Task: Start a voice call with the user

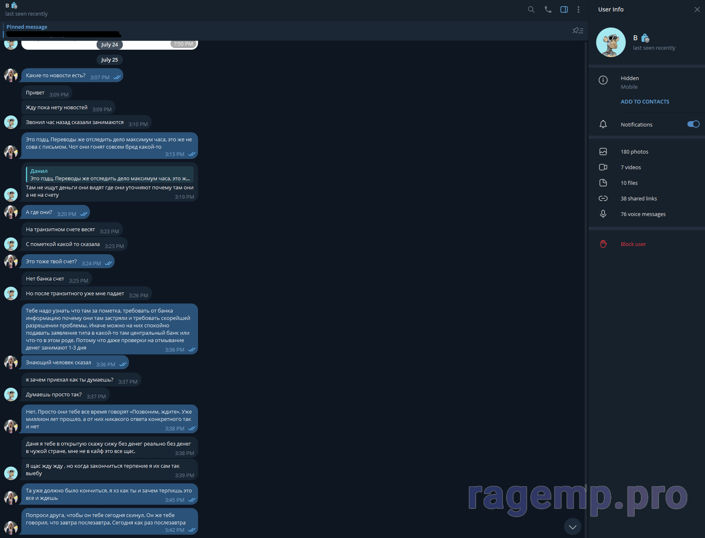Action: click(548, 9)
